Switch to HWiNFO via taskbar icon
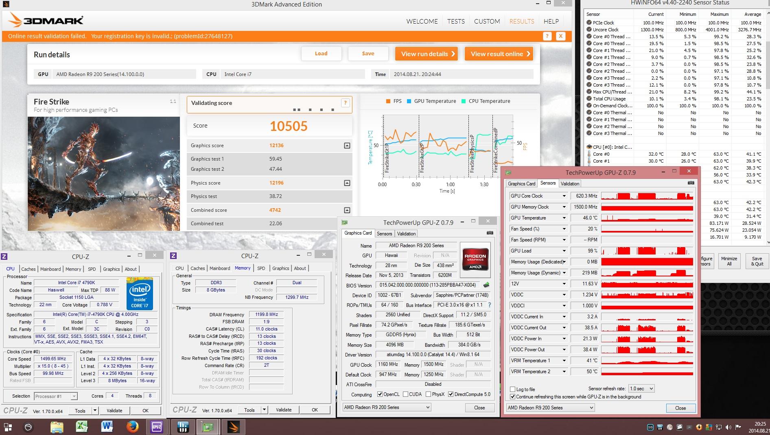The width and height of the screenshot is (770, 435). pos(183,427)
